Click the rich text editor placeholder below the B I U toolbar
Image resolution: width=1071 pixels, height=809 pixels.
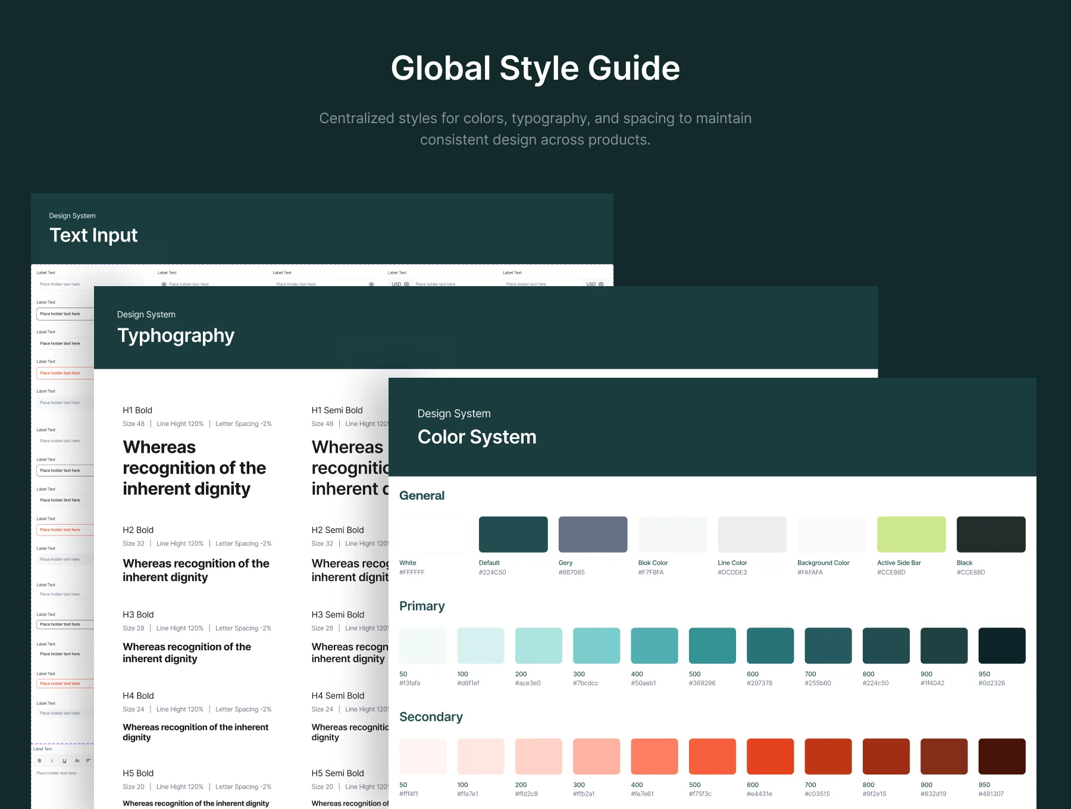tap(57, 773)
